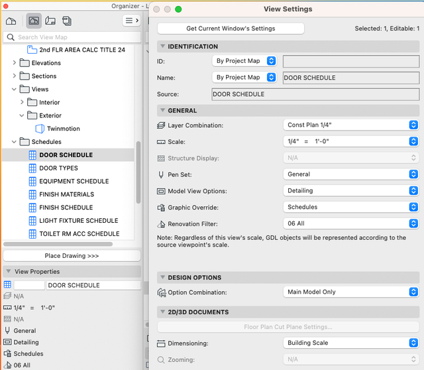Collapse the Schedules folder
Image resolution: width=424 pixels, height=370 pixels.
coord(15,142)
